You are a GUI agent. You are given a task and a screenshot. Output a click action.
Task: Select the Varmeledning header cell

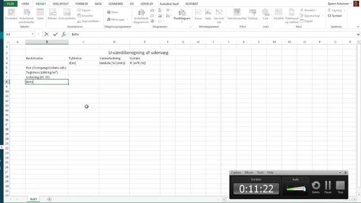click(x=114, y=58)
